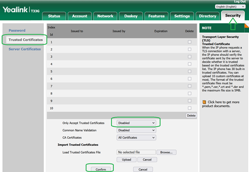Open Only Accept Trusted Certificates dropdown
Viewport: 249px width, 172px height.
(x=136, y=123)
